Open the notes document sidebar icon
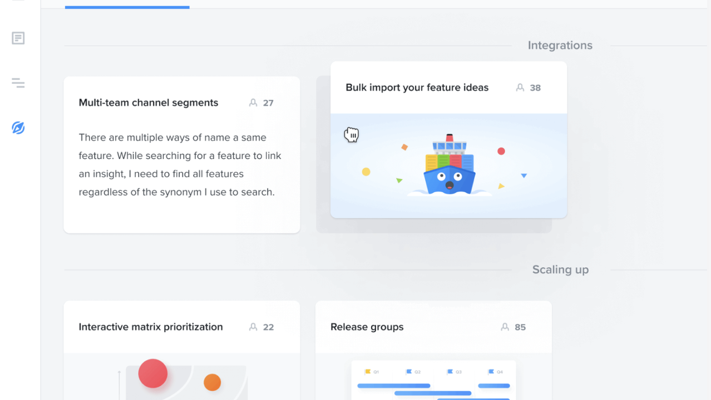This screenshot has height=400, width=711. coord(18,38)
